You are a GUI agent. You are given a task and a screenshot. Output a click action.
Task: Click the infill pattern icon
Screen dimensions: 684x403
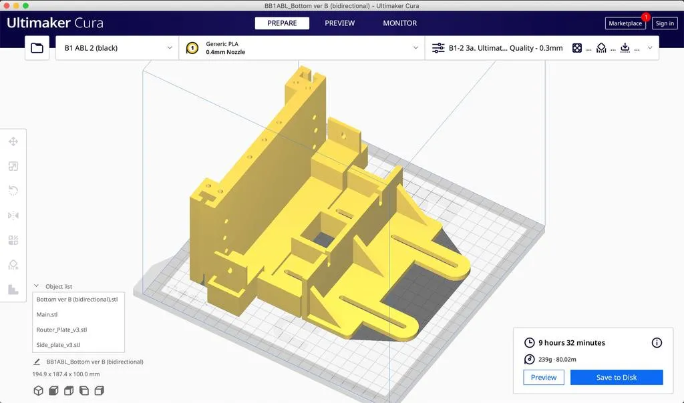(577, 48)
